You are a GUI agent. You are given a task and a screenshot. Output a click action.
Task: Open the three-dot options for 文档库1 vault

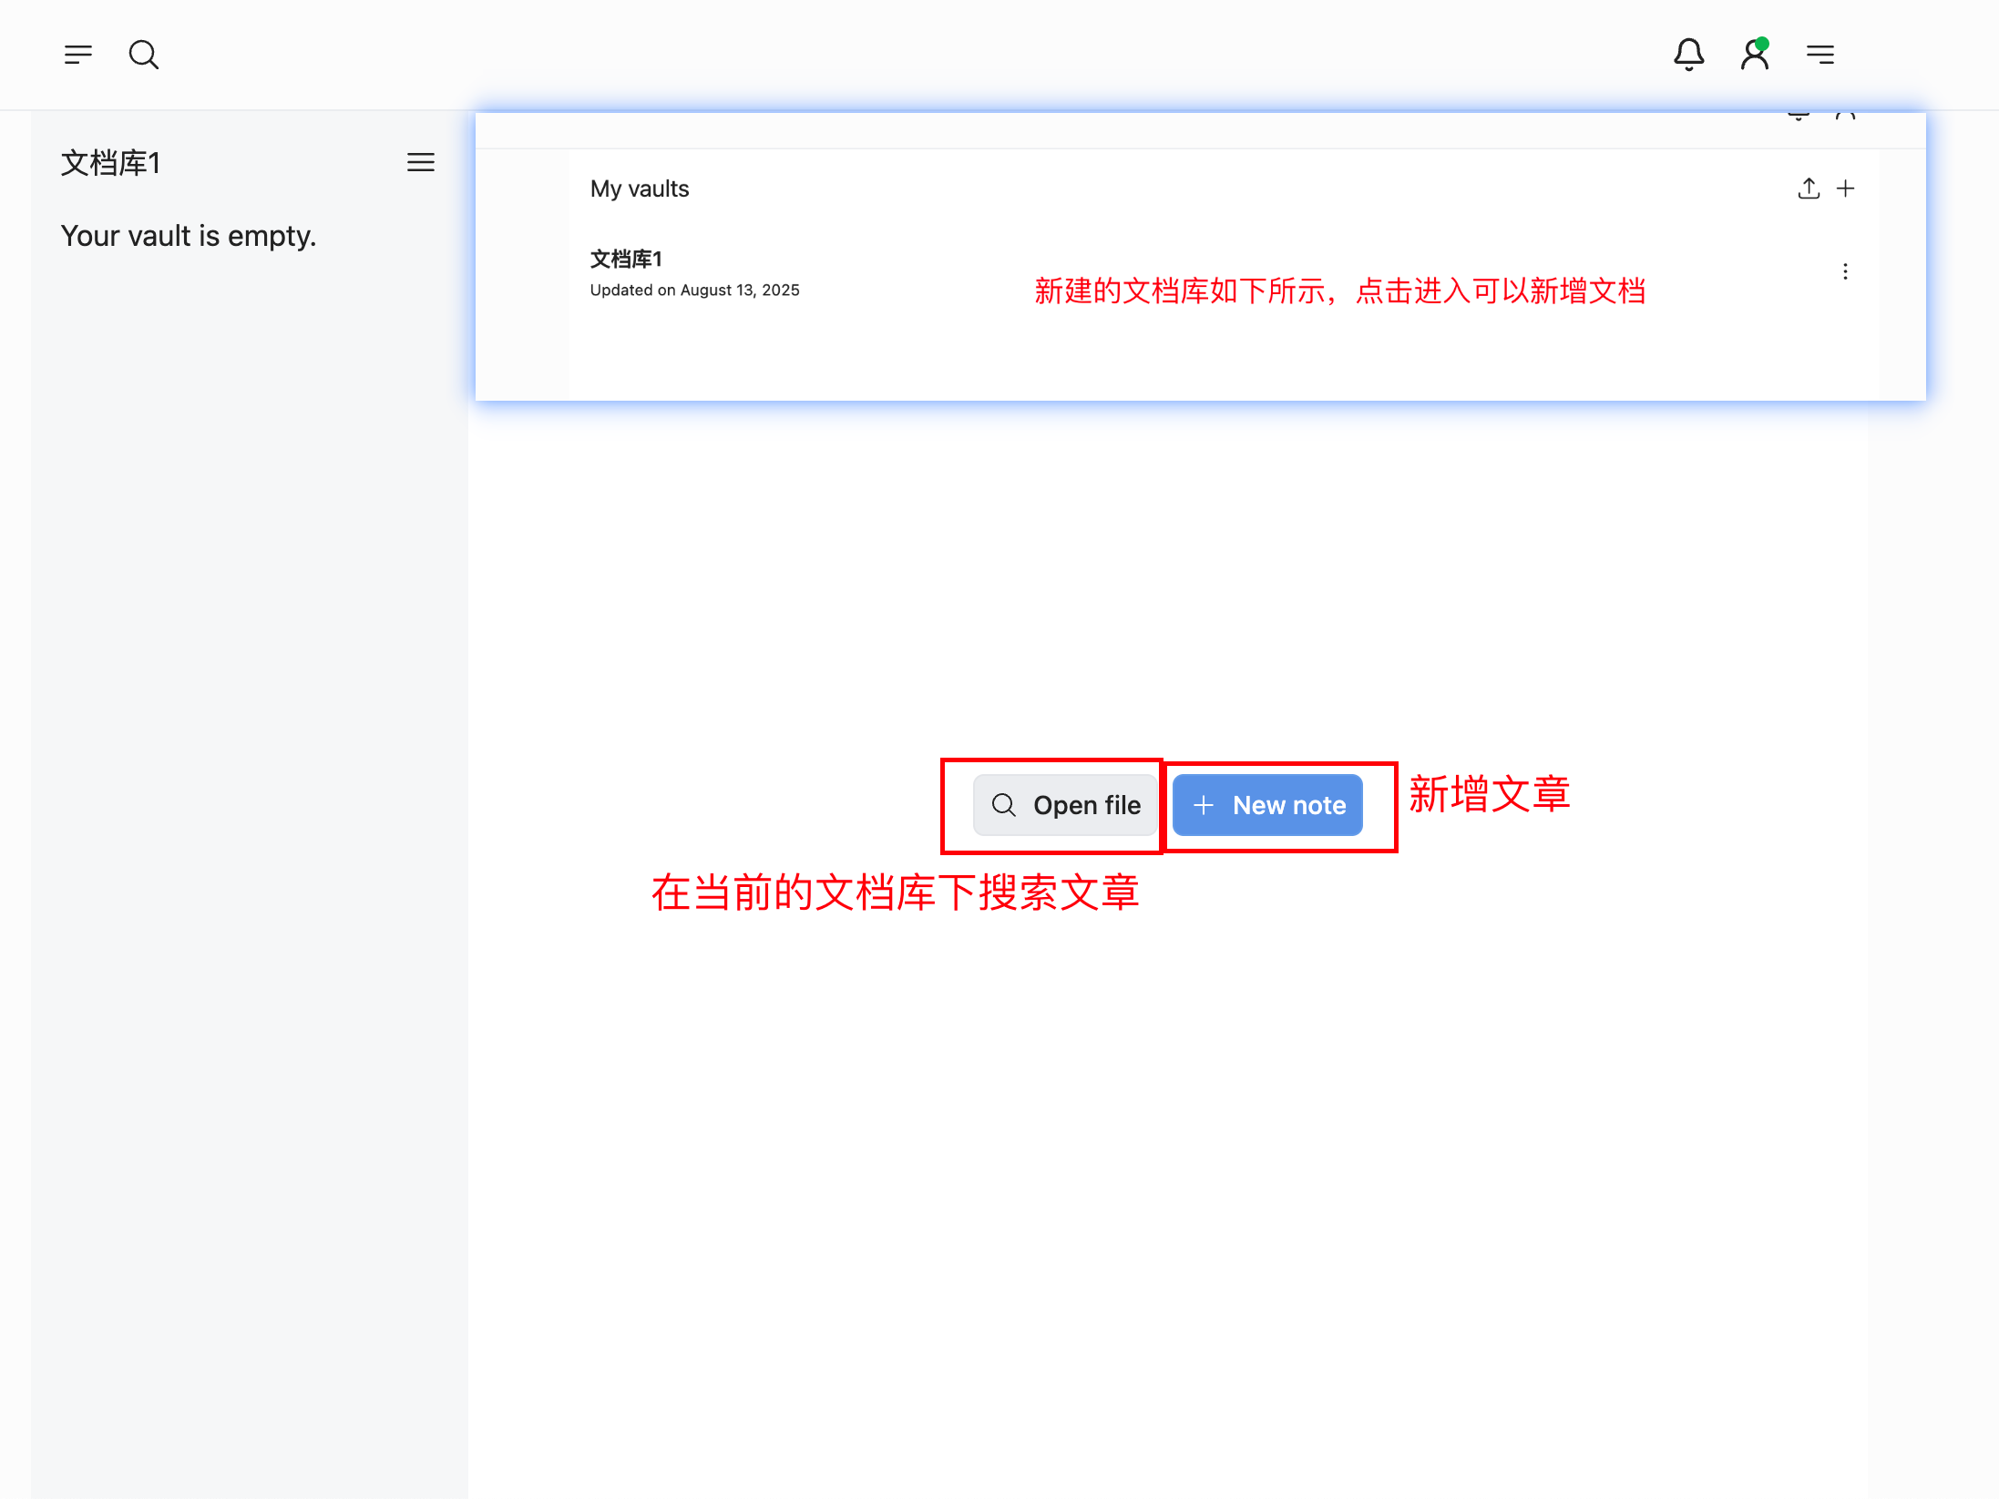coord(1845,271)
